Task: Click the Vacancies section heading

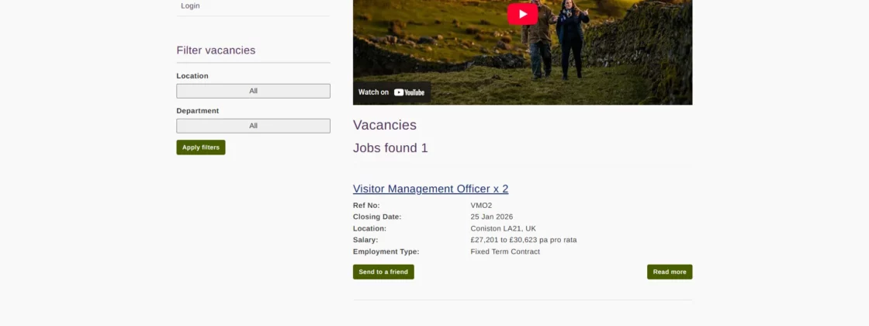Action: pyautogui.click(x=385, y=125)
